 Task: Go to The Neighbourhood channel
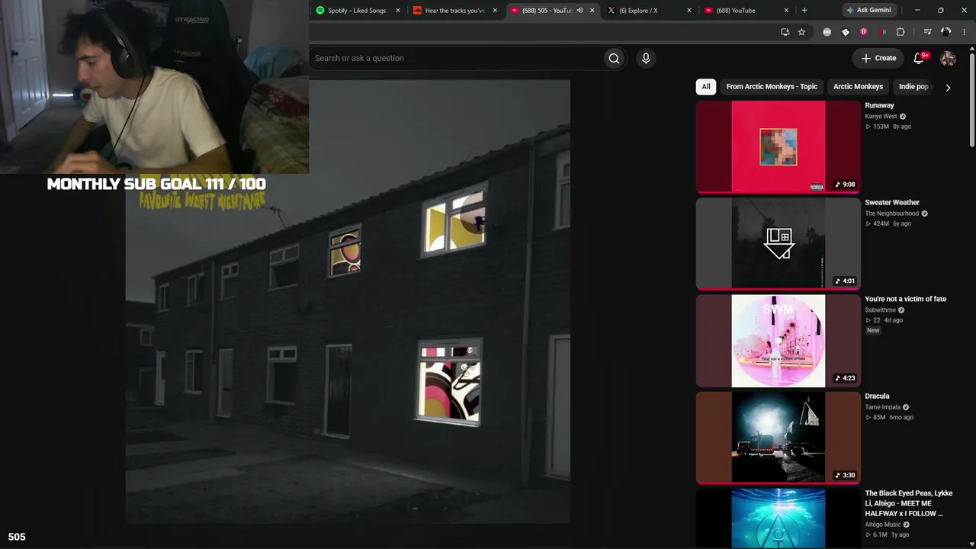point(891,213)
